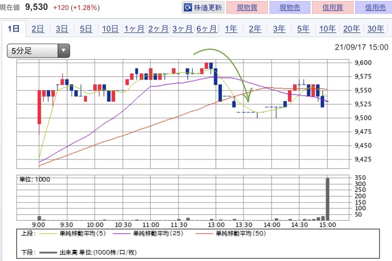Image resolution: width=392 pixels, height=261 pixels.
Task: Show the 30年 chart
Action: point(375,29)
